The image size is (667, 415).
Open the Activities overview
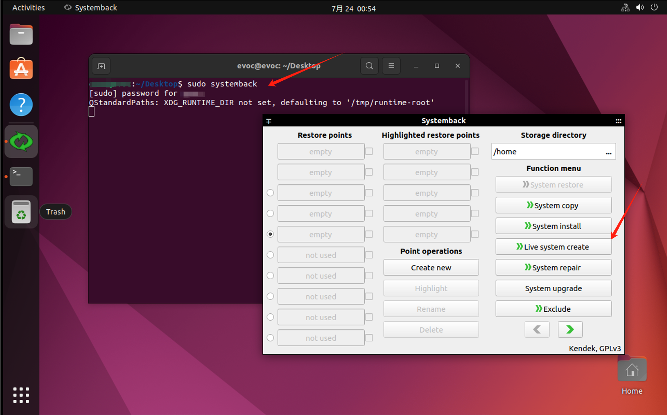(x=28, y=7)
